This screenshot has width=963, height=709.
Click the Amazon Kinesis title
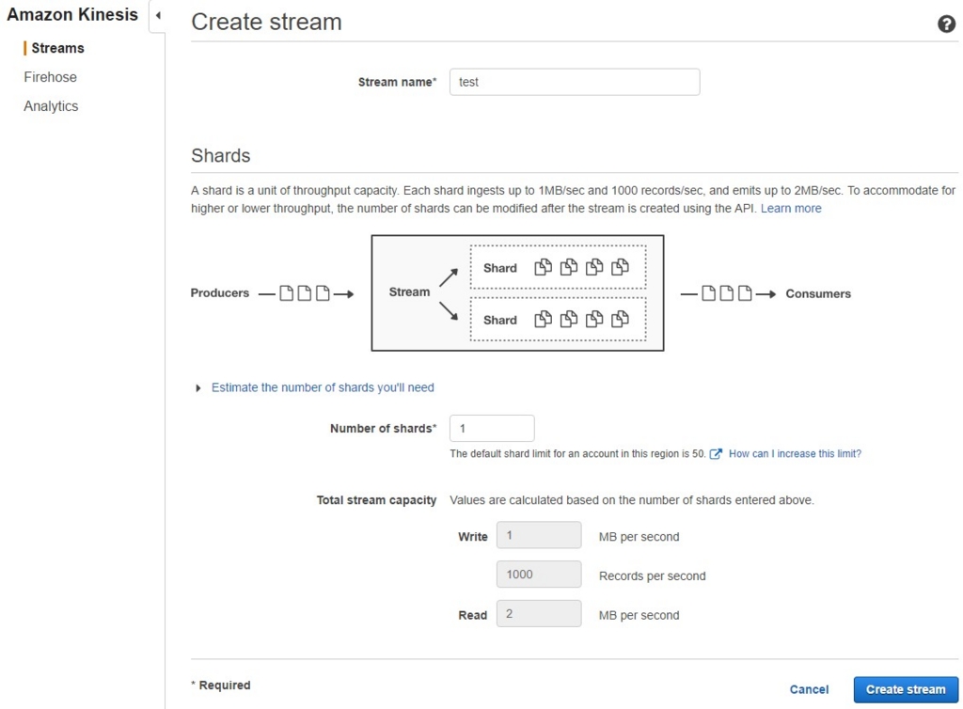[72, 15]
